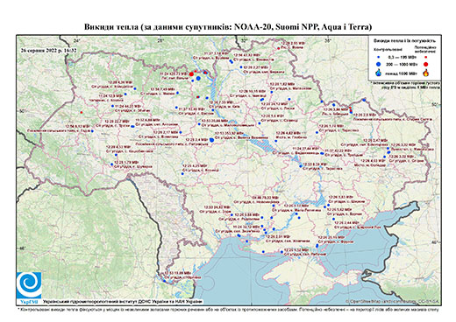The image size is (456, 322).
Task: Click the large red circle in the legend
Action: (x=426, y=64)
